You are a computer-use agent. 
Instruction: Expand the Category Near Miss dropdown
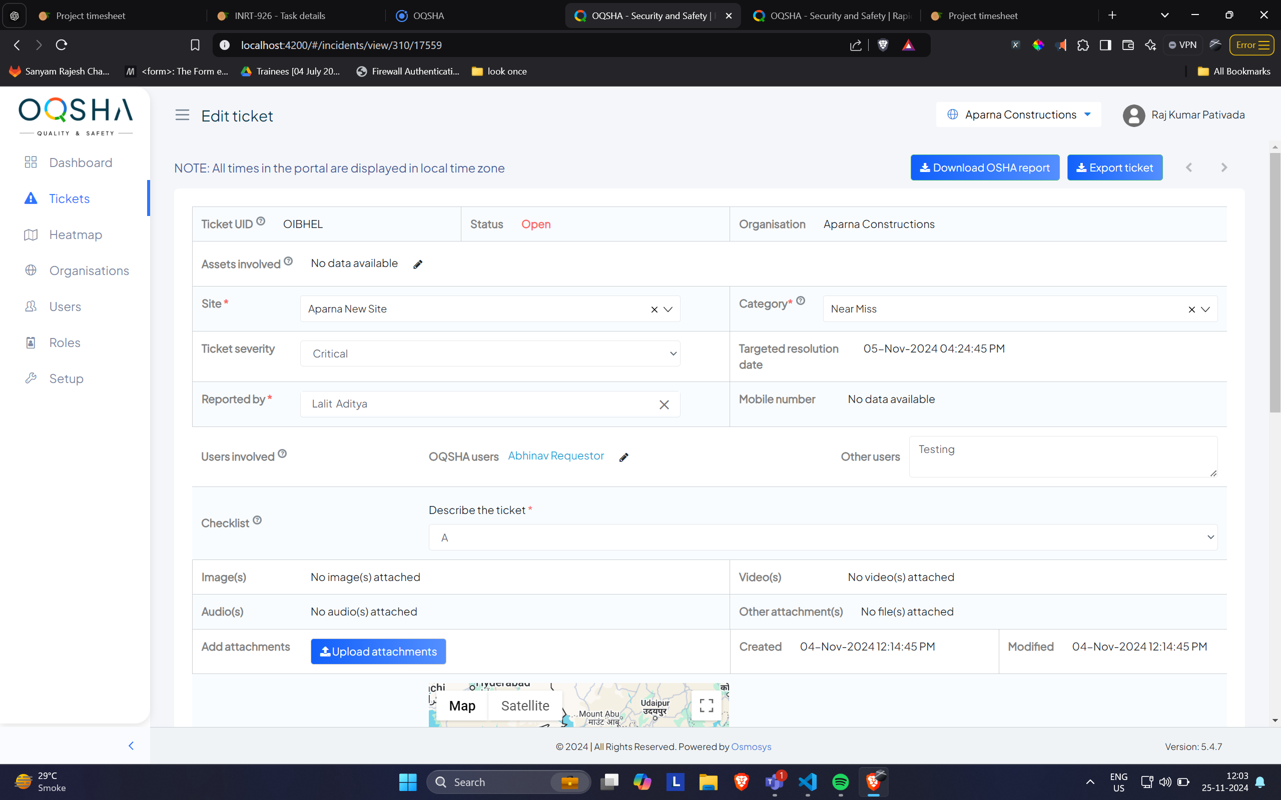tap(1205, 309)
